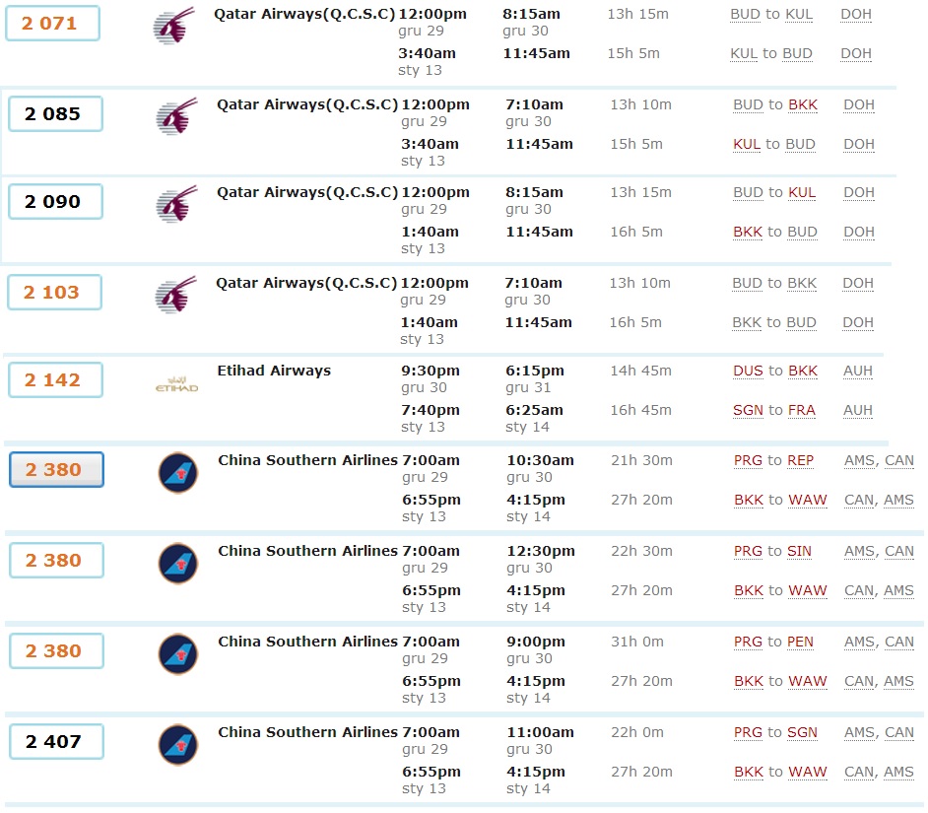928x813 pixels.
Task: Click PRG link in PRG to REP route
Action: 748,460
